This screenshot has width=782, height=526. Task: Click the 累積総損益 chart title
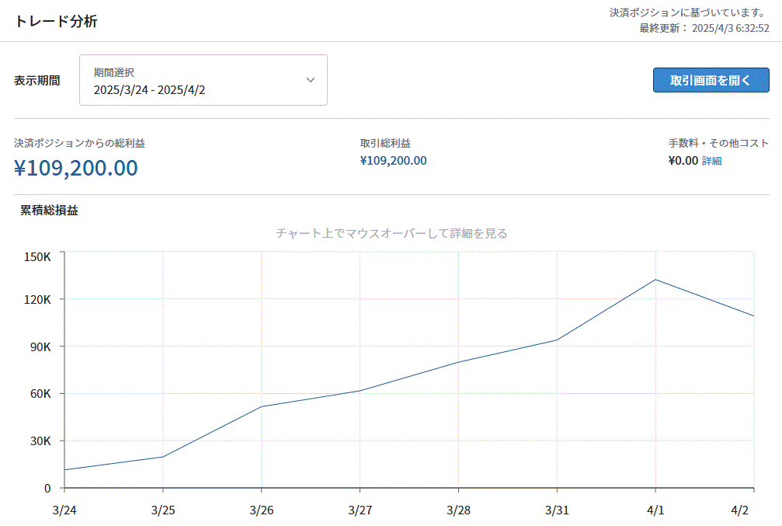point(49,211)
